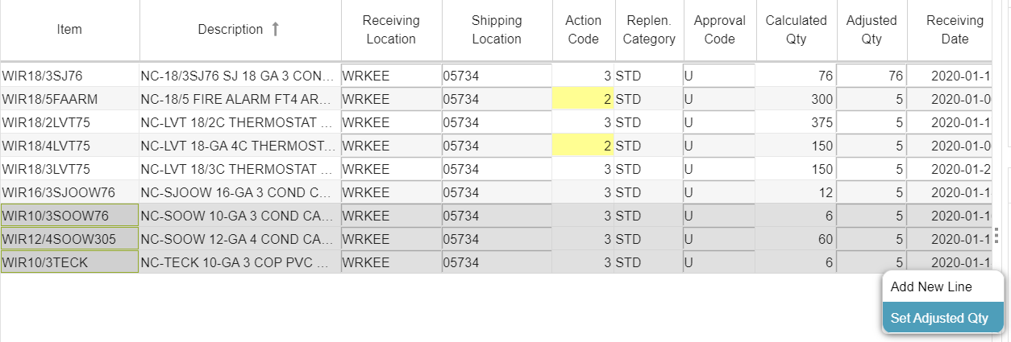Click yellow Action Code cell for WIR18/4LVT75
The height and width of the screenshot is (342, 1011).
tap(583, 146)
